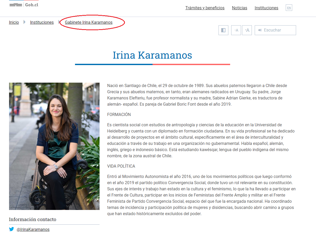Viewport: 316px width, 235px height.
Task: Click Irina Karamanos portrait photo
Action: [54, 146]
